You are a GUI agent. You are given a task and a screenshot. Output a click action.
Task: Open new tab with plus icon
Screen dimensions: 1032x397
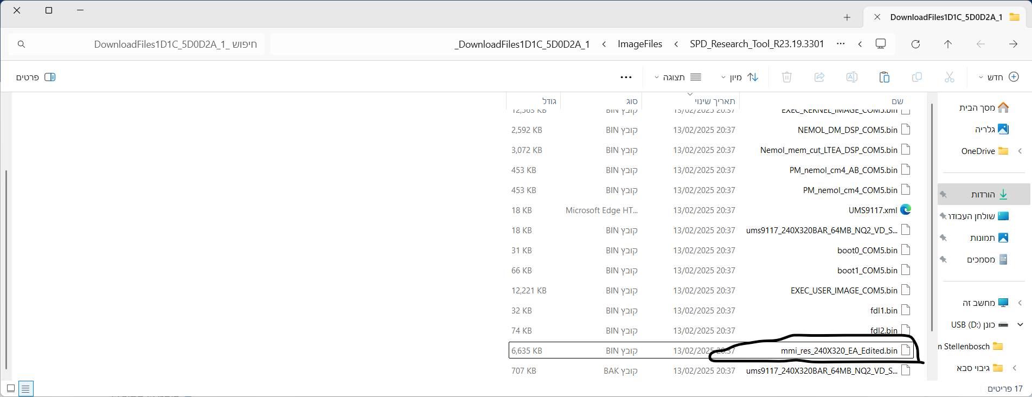coord(847,17)
